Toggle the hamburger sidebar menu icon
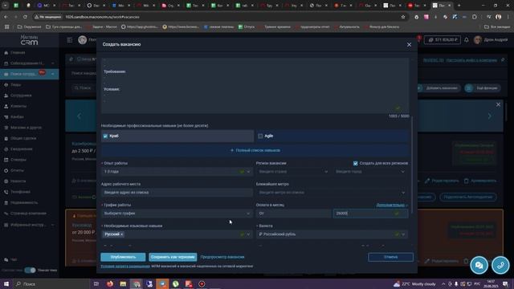This screenshot has width=514, height=289. click(70, 40)
